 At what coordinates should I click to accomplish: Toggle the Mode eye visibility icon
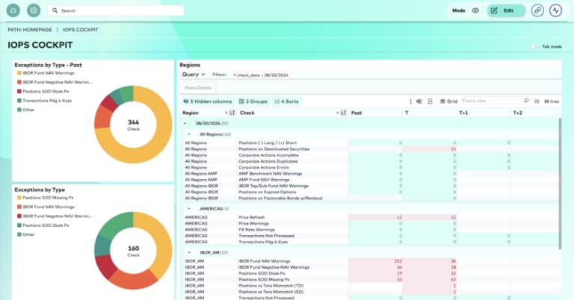(475, 10)
